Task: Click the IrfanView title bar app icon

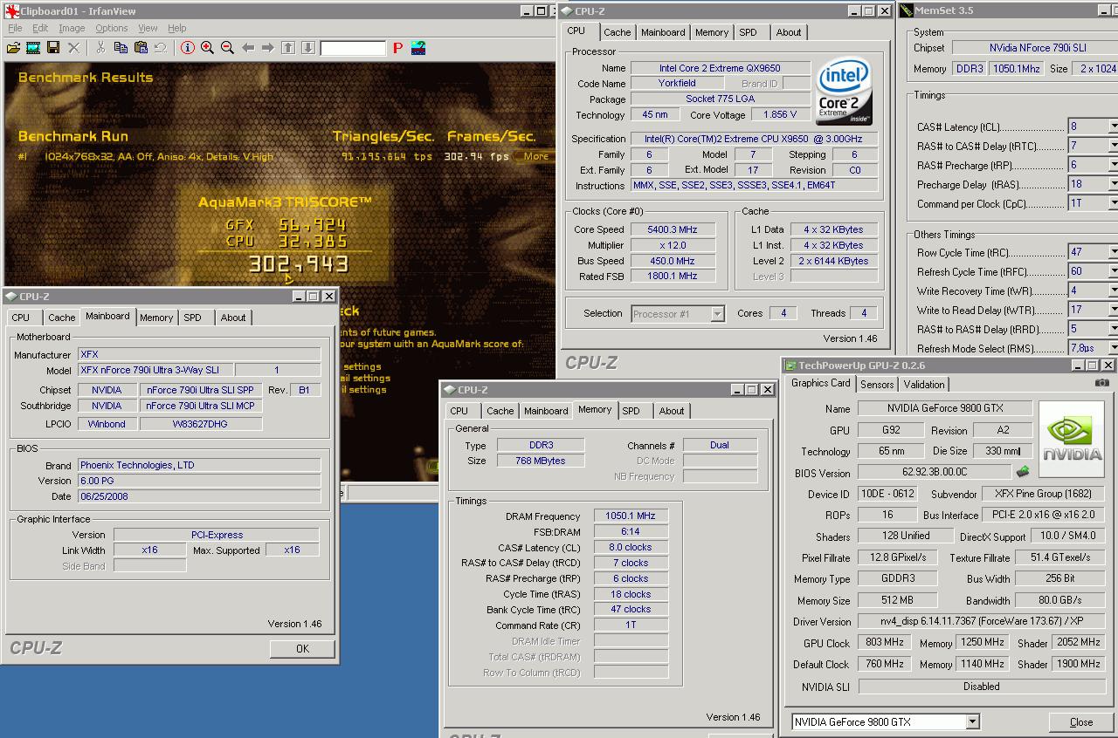Action: click(11, 11)
